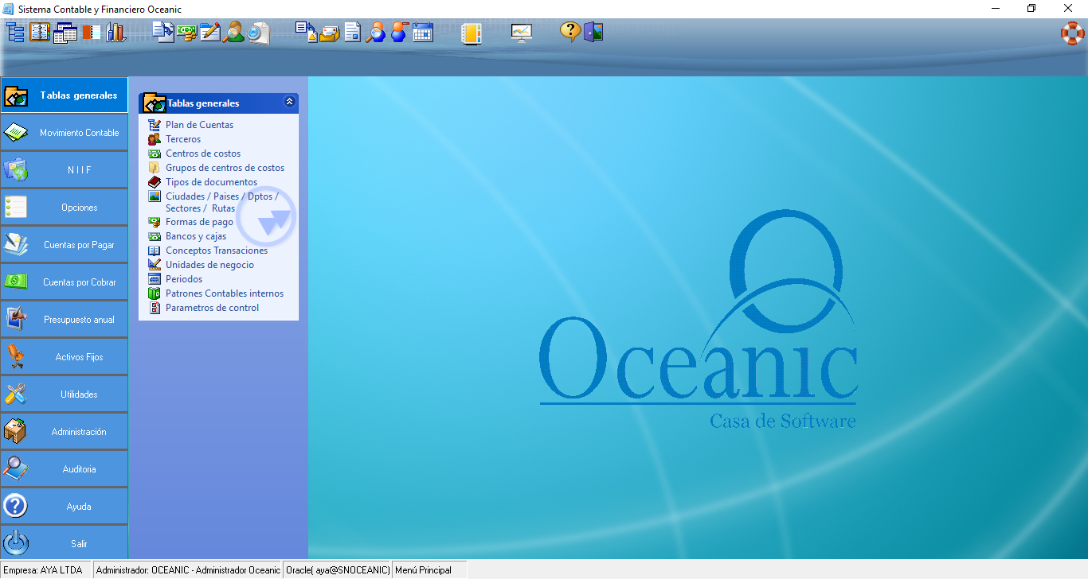
Task: Click the tree structure icon in toolbar
Action: tap(16, 33)
